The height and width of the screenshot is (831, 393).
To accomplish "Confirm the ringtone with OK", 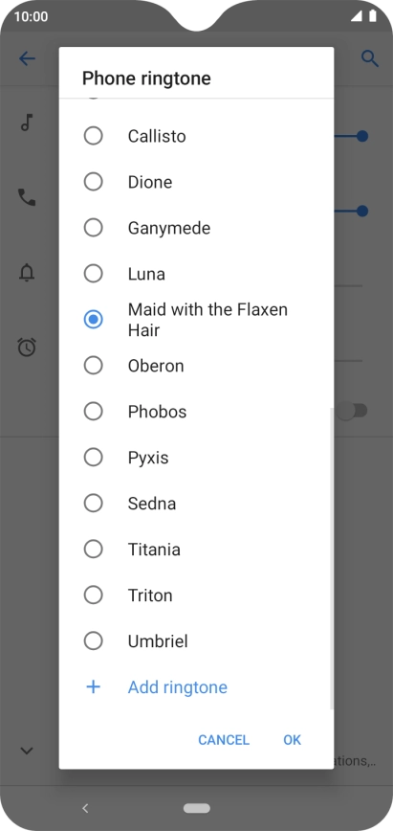I will (x=292, y=740).
